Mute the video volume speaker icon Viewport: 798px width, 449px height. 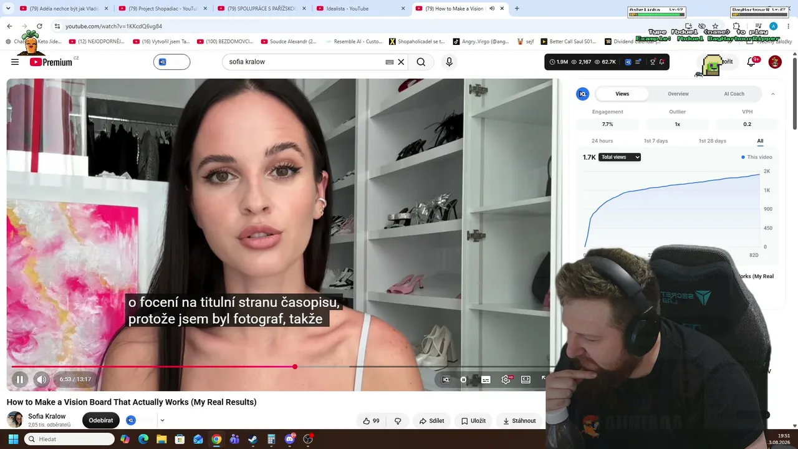[41, 379]
